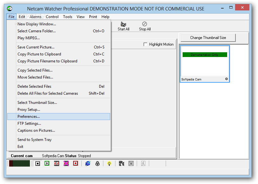Choose Exit from File menu
The width and height of the screenshot is (258, 184).
[59, 147]
